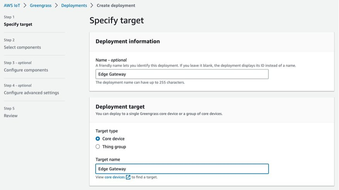Open the Specify target step
This screenshot has width=339, height=190.
(18, 24)
